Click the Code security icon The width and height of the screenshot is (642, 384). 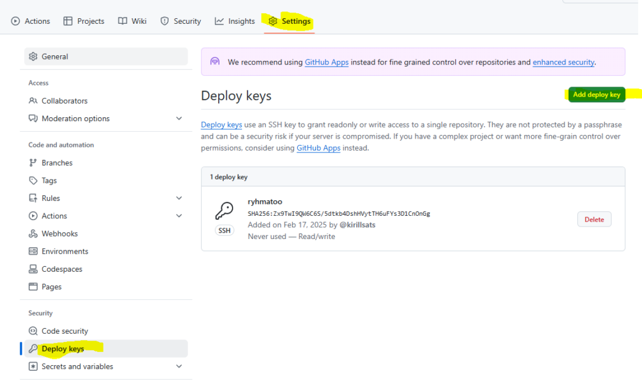33,331
